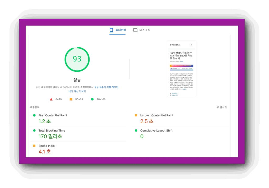Click the green circle 90–100 legend icon
269x188 pixels.
92,99
